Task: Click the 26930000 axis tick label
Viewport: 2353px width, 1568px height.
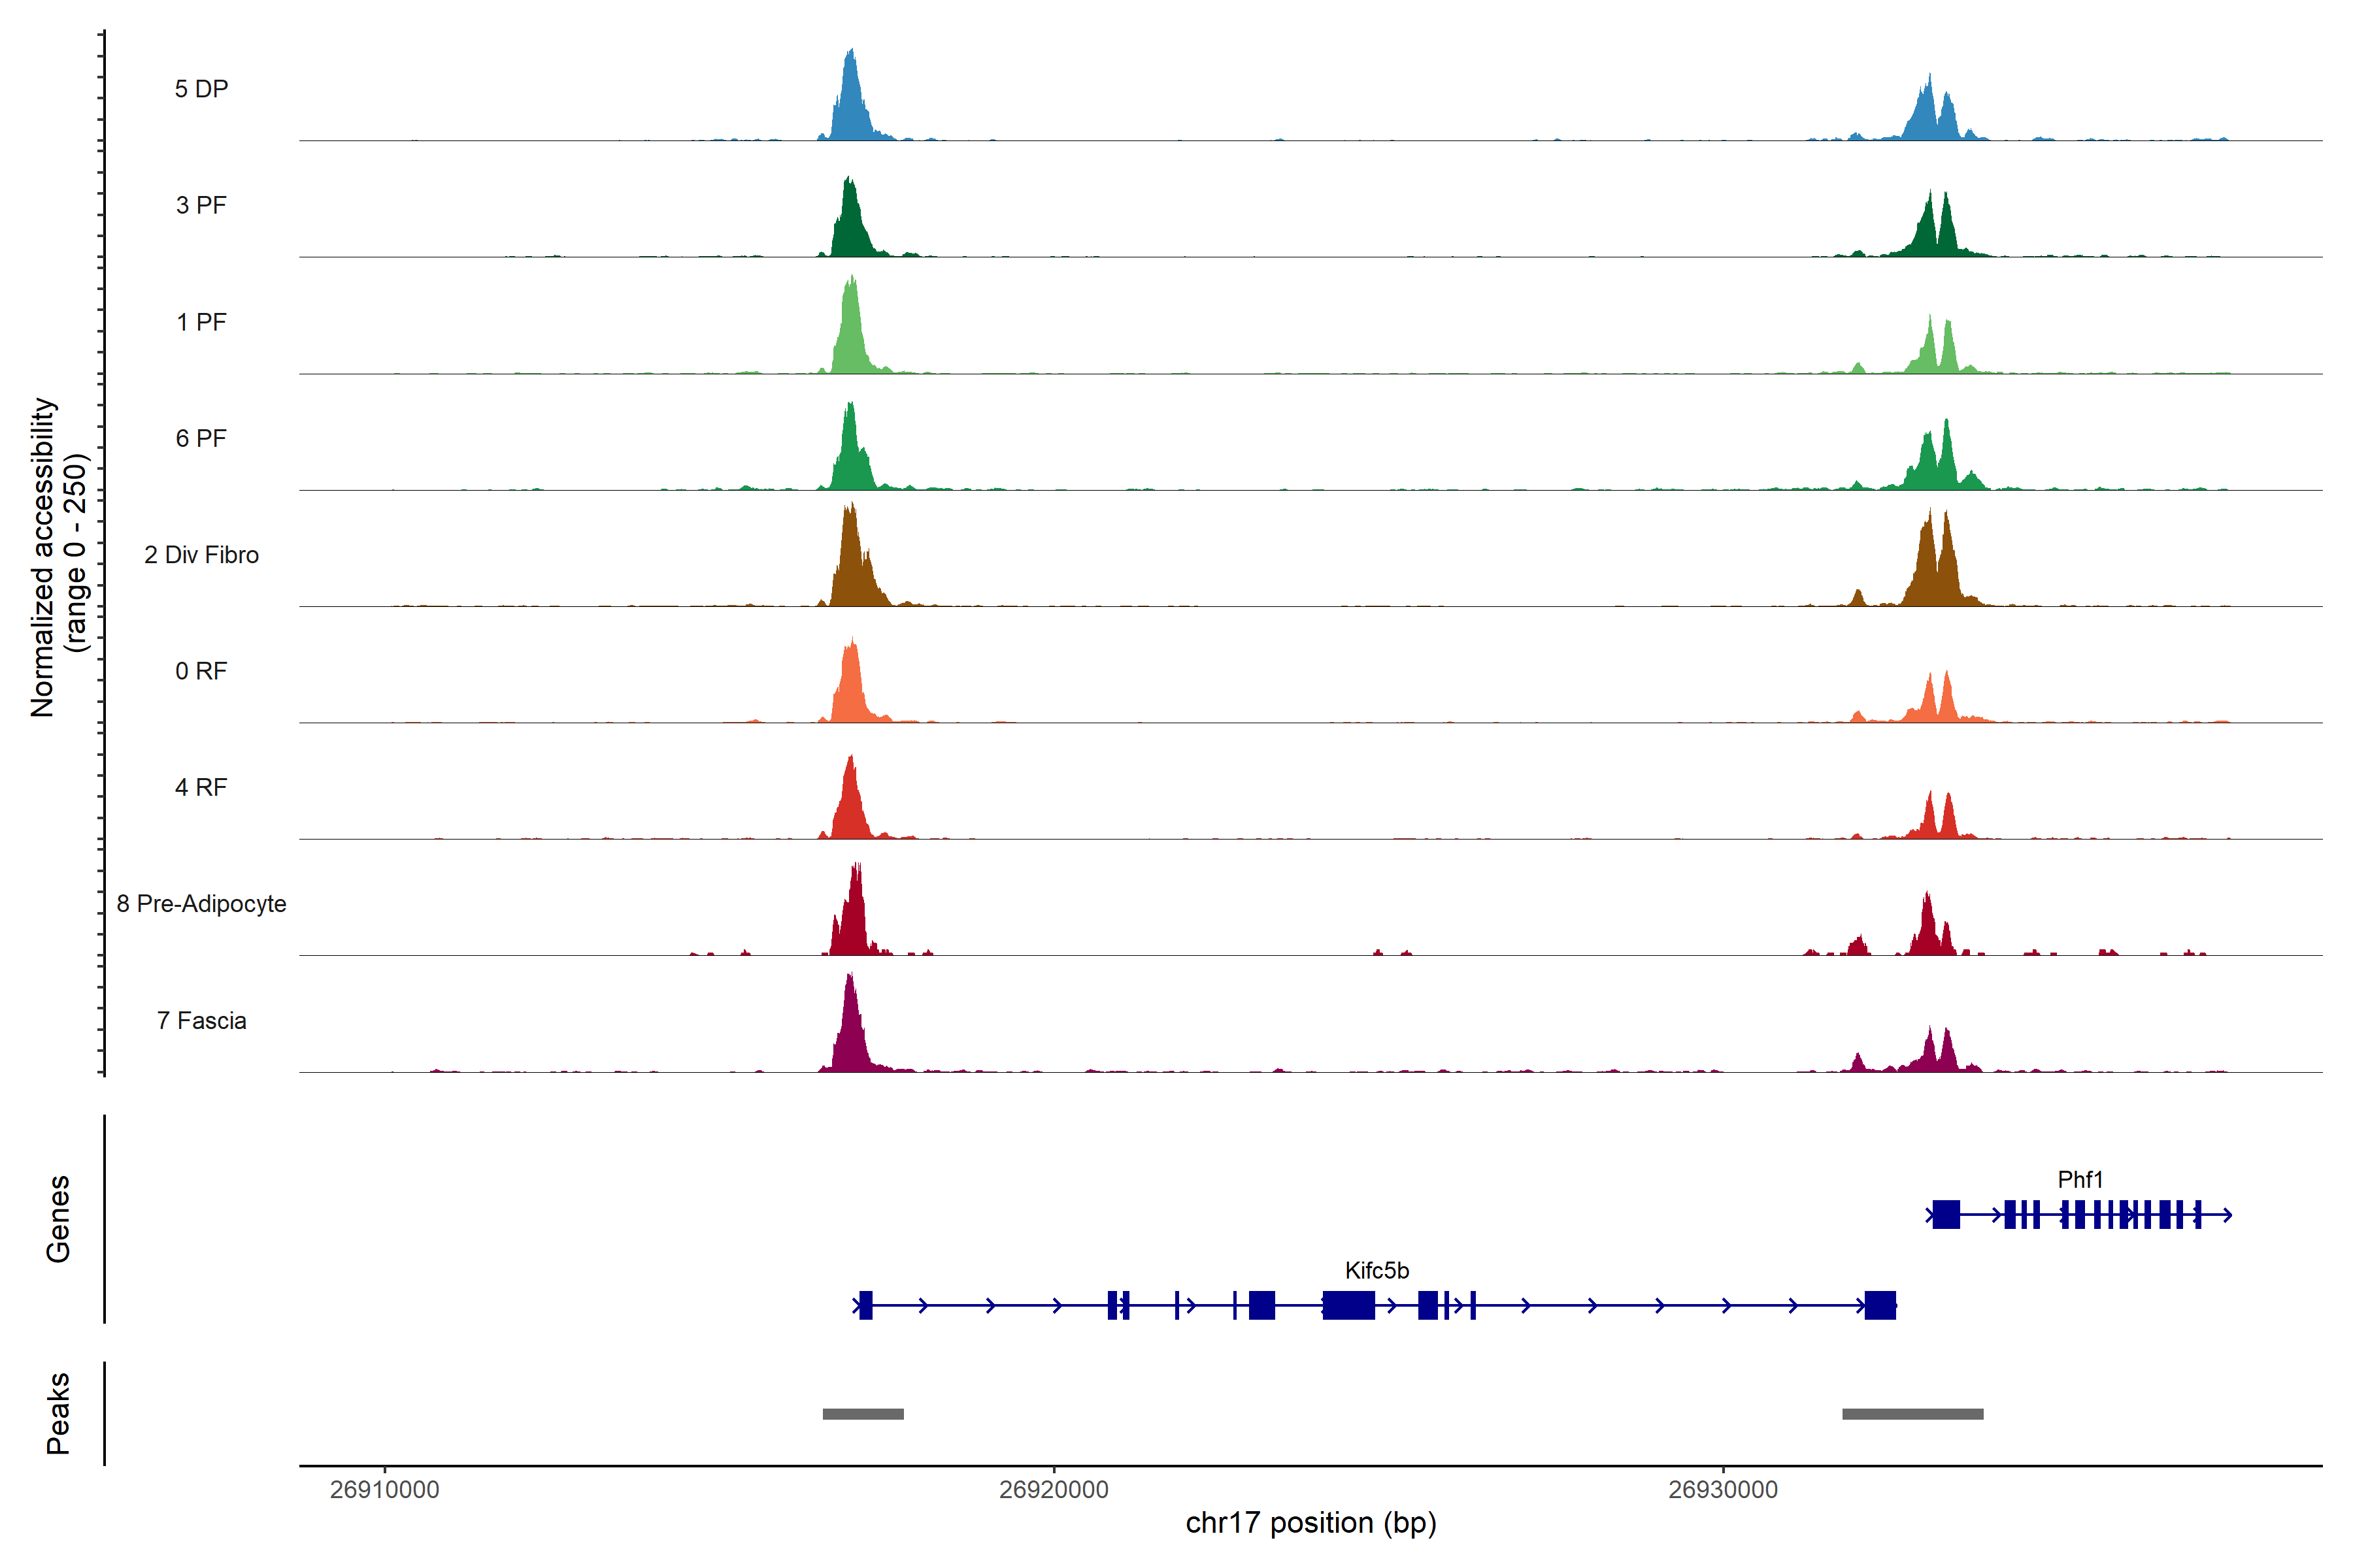Action: coord(1723,1490)
